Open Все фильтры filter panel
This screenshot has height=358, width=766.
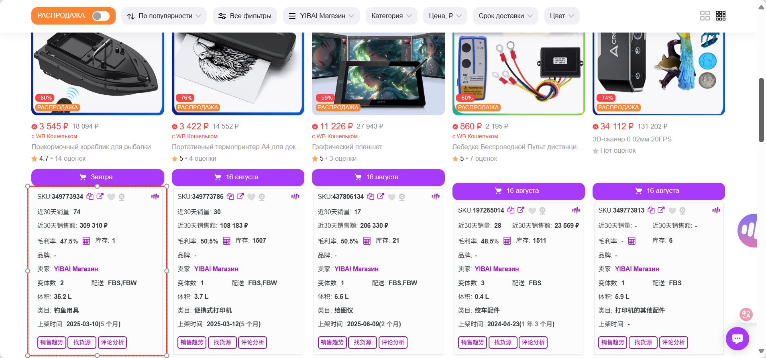[x=245, y=16]
